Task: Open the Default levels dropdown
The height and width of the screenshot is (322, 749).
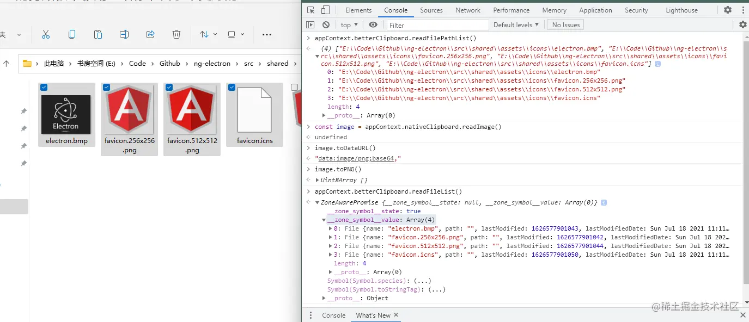Action: point(516,25)
